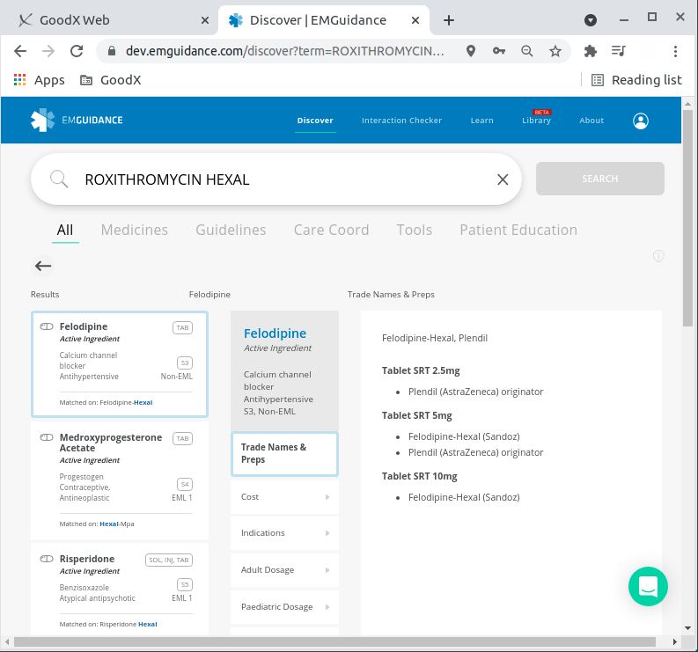Click the magnifier icon in search box

tap(59, 179)
